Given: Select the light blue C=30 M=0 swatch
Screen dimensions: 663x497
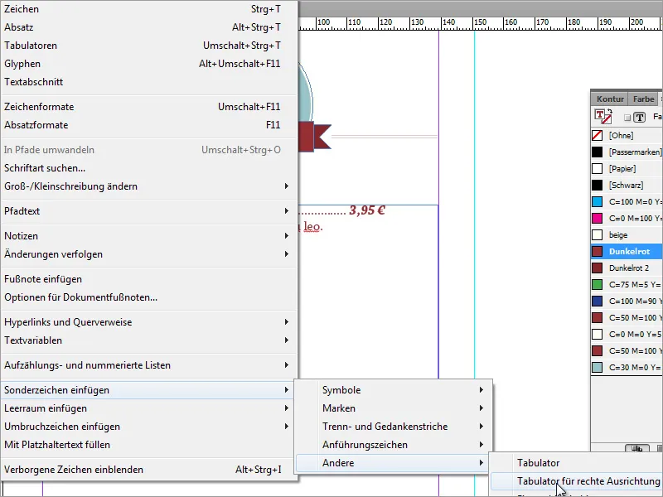Looking at the screenshot, I should (x=627, y=367).
